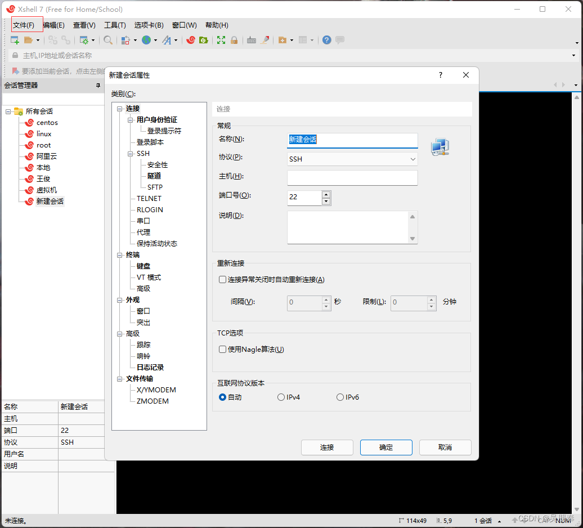Click the 确定 button
This screenshot has width=583, height=528.
coord(386,448)
